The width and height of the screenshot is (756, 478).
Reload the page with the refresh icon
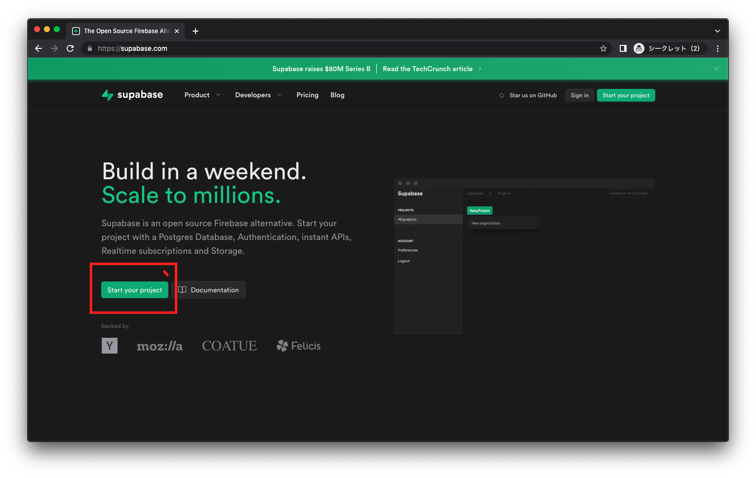[x=70, y=48]
